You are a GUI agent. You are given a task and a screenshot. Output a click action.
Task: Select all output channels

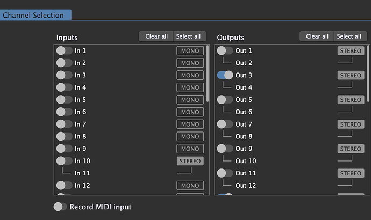point(349,36)
